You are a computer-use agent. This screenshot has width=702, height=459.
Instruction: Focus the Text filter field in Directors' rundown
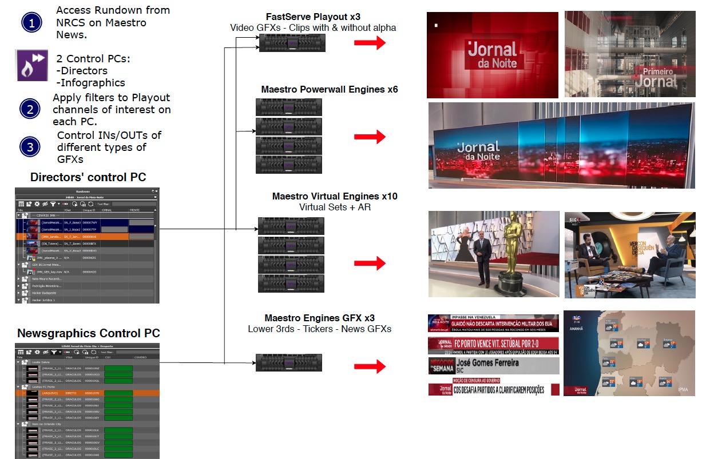click(134, 204)
